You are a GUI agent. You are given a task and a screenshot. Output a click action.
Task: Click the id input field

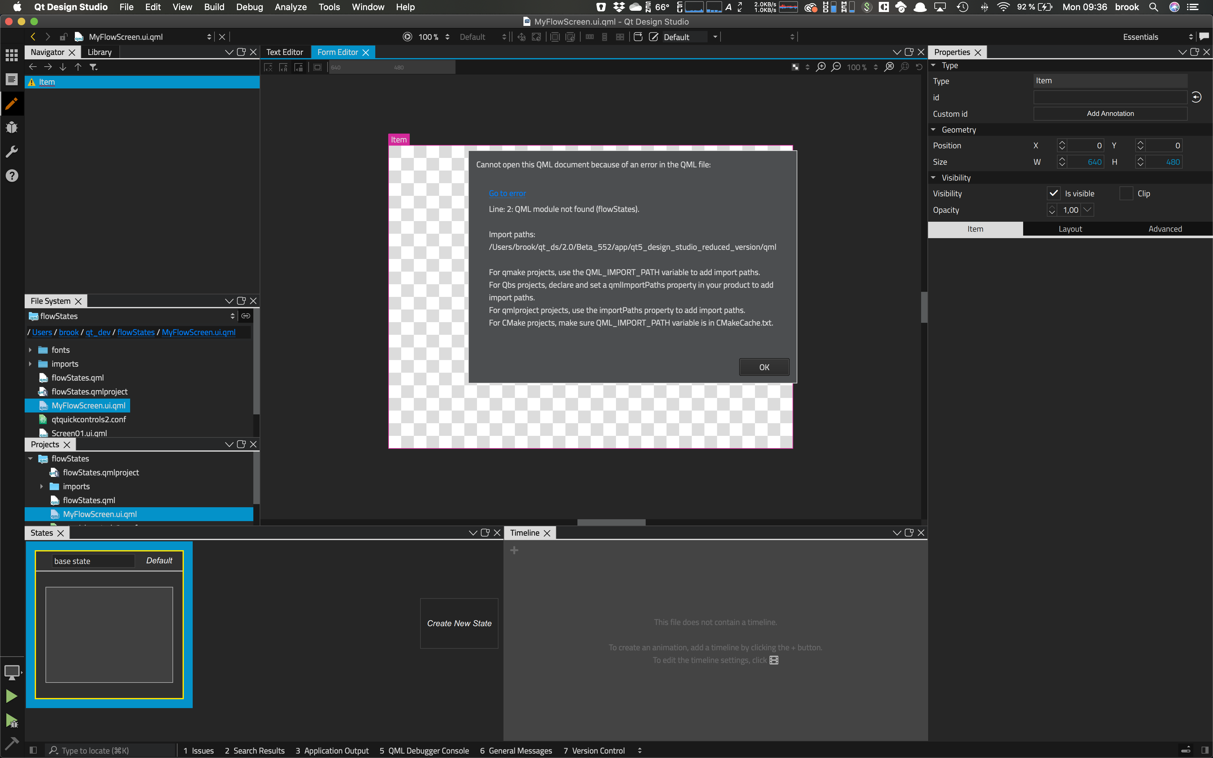[x=1110, y=97]
